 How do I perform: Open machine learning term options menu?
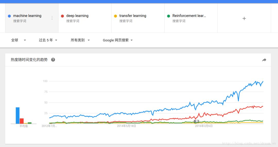[52, 18]
